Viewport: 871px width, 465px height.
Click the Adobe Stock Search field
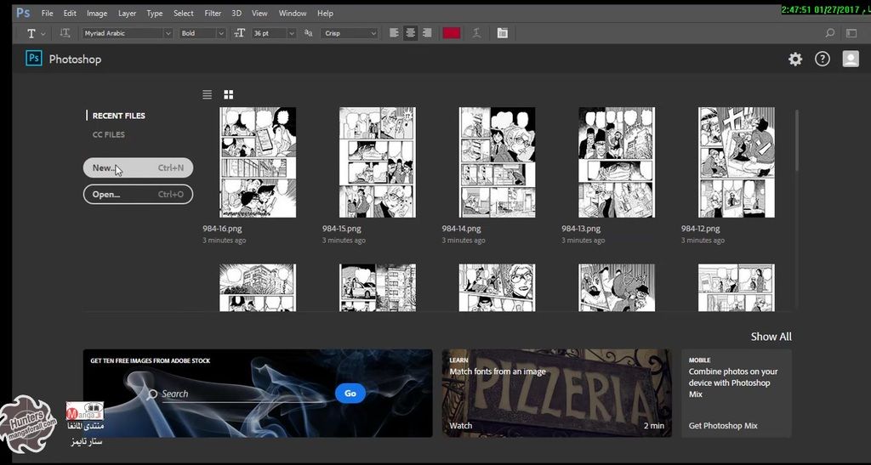pos(239,394)
